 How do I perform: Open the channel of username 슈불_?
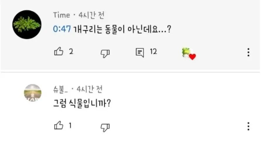[x=60, y=89]
